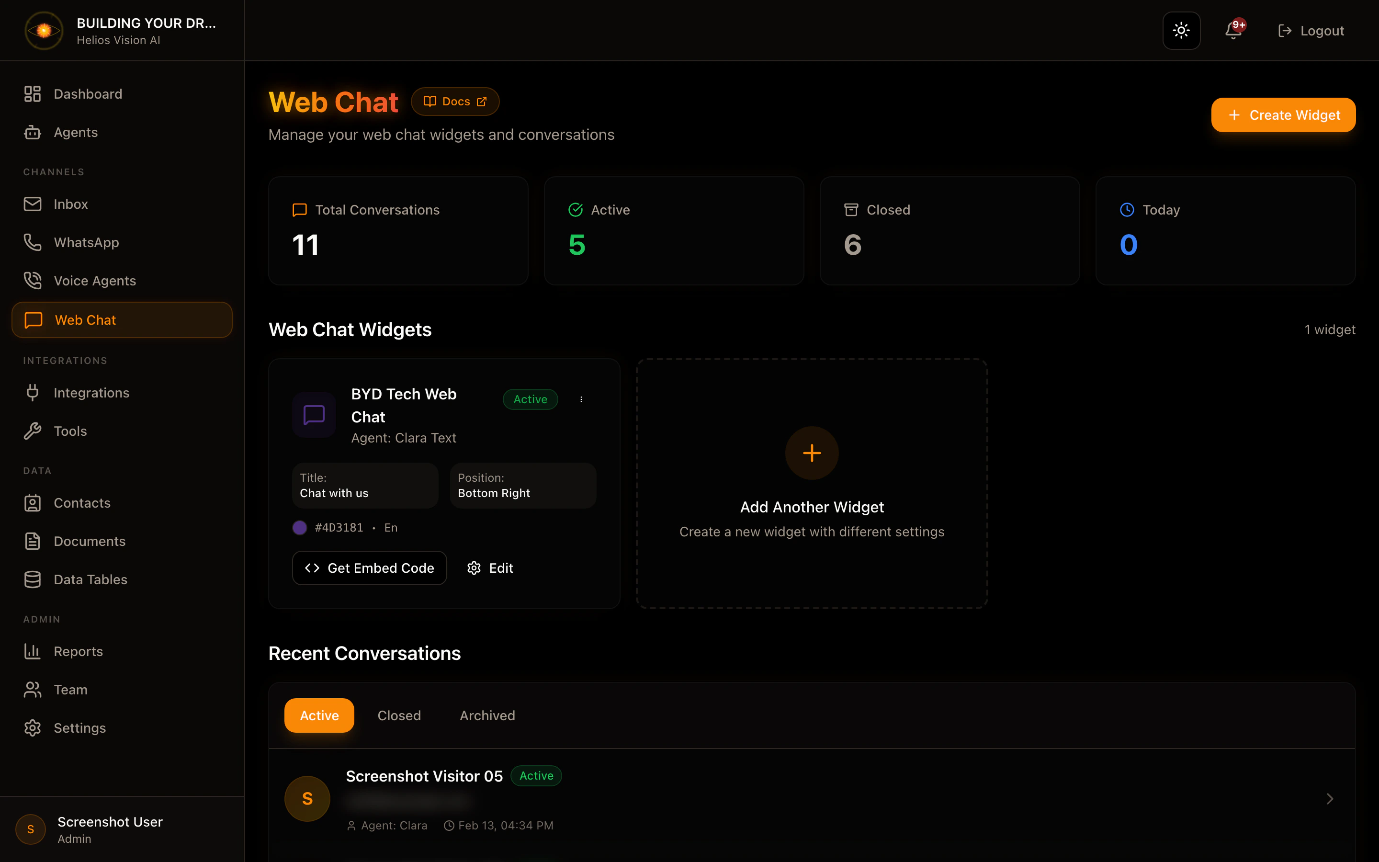Image resolution: width=1379 pixels, height=862 pixels.
Task: Select the Archived conversations filter
Action: pyautogui.click(x=486, y=715)
